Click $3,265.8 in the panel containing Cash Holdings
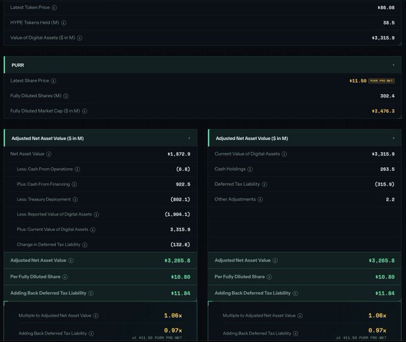 pyautogui.click(x=382, y=260)
